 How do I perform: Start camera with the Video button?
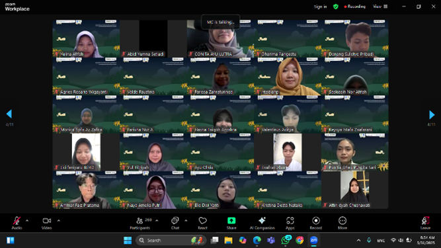(x=47, y=223)
